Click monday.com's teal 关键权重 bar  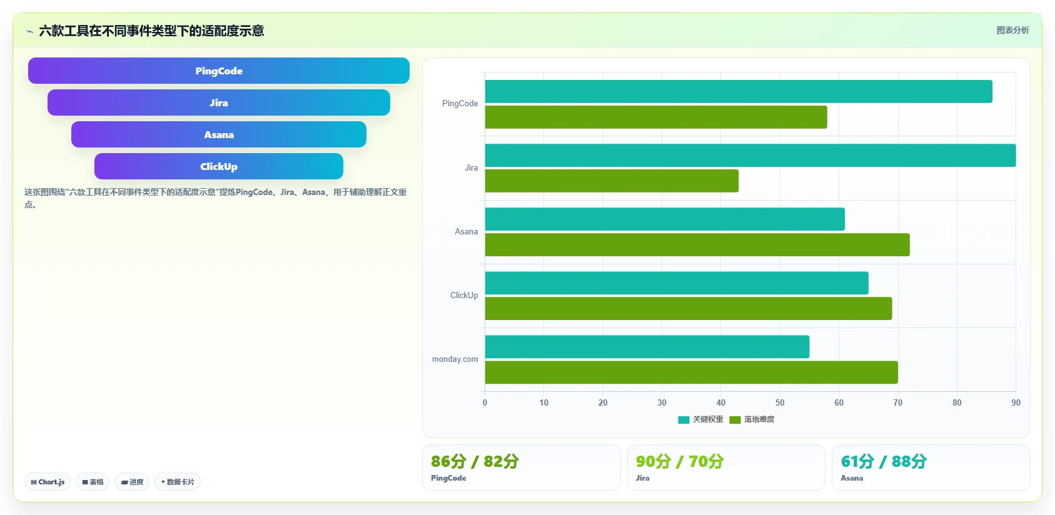(x=647, y=347)
